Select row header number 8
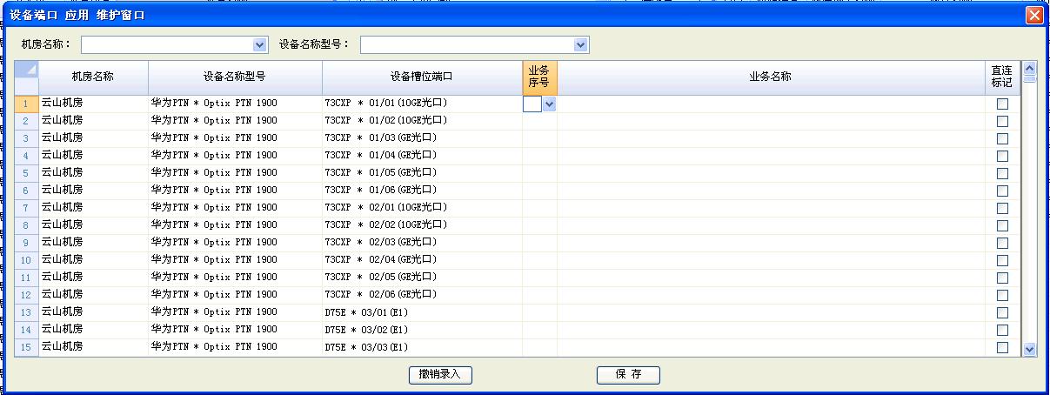 coord(26,225)
